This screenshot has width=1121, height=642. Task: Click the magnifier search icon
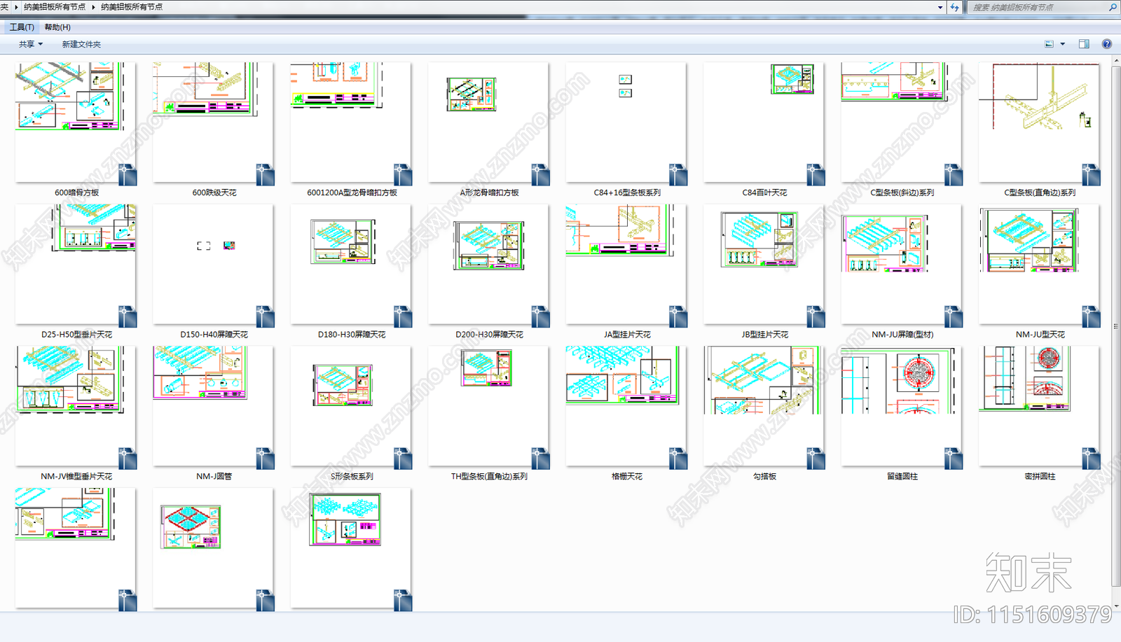click(x=1113, y=7)
